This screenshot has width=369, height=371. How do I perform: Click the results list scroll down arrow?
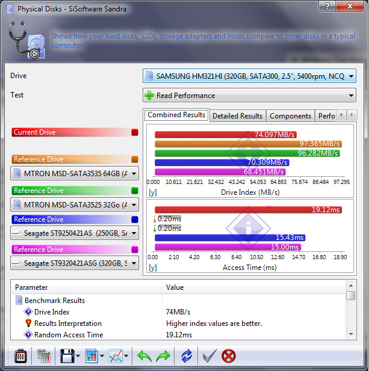351,334
